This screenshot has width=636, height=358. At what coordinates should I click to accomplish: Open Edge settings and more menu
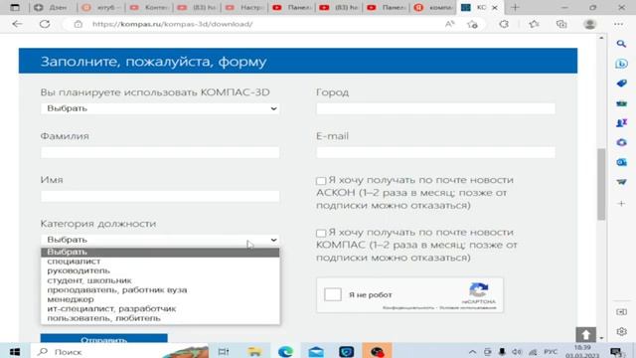(618, 24)
